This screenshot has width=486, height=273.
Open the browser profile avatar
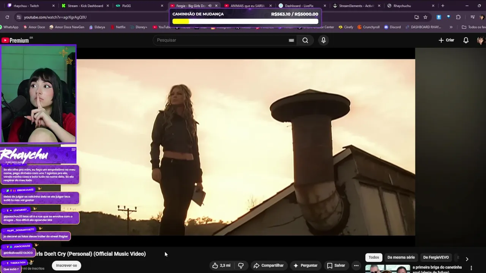[482, 17]
